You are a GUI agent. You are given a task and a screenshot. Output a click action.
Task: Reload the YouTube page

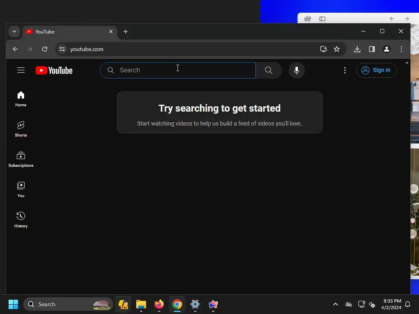[45, 49]
